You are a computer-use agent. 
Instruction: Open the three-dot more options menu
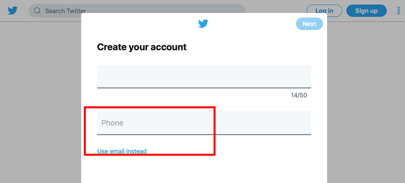coord(398,11)
